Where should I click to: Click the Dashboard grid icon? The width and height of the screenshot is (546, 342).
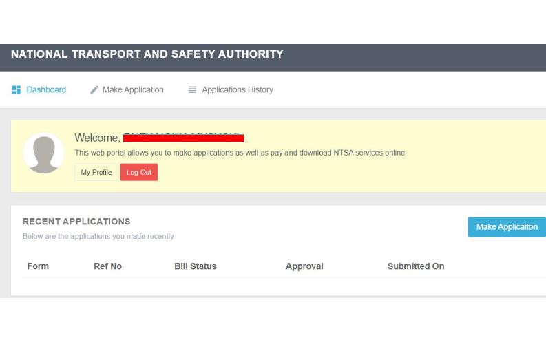pyautogui.click(x=17, y=89)
